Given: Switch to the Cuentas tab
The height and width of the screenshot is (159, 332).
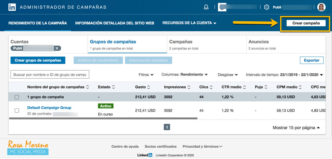Looking at the screenshot, I should pyautogui.click(x=48, y=45).
